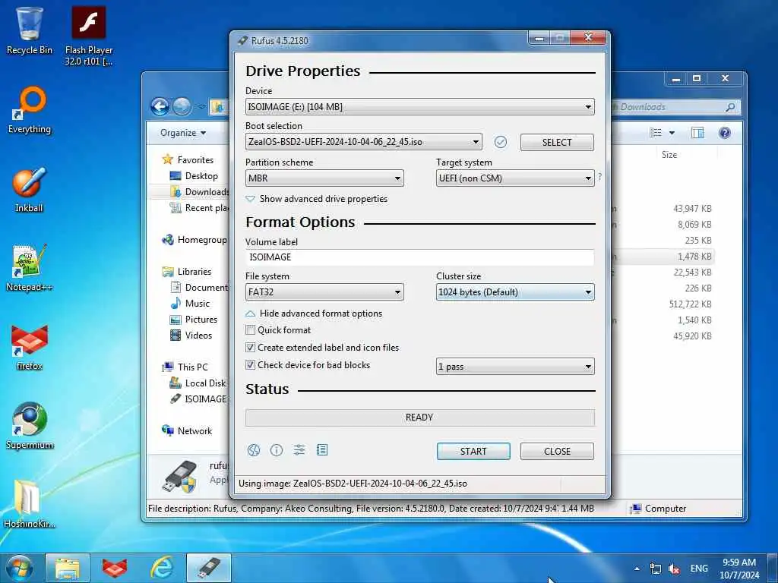Image resolution: width=778 pixels, height=583 pixels.
Task: Open Explorer help question mark icon
Action: pyautogui.click(x=724, y=133)
